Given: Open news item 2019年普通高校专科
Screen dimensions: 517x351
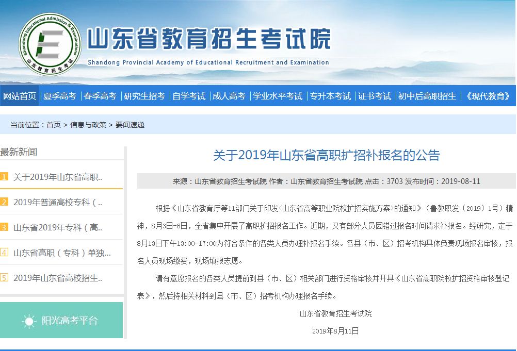Looking at the screenshot, I should [58, 202].
